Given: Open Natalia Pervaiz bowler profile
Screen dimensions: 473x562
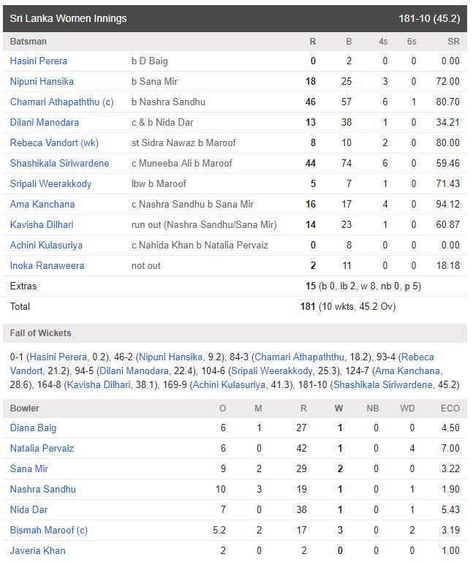Looking at the screenshot, I should [x=42, y=449].
